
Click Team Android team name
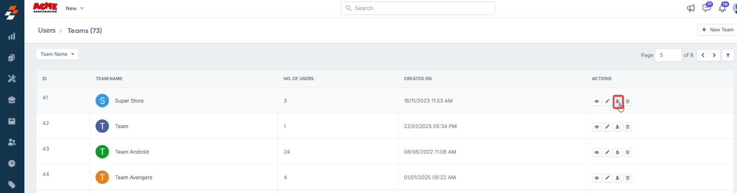pos(132,152)
